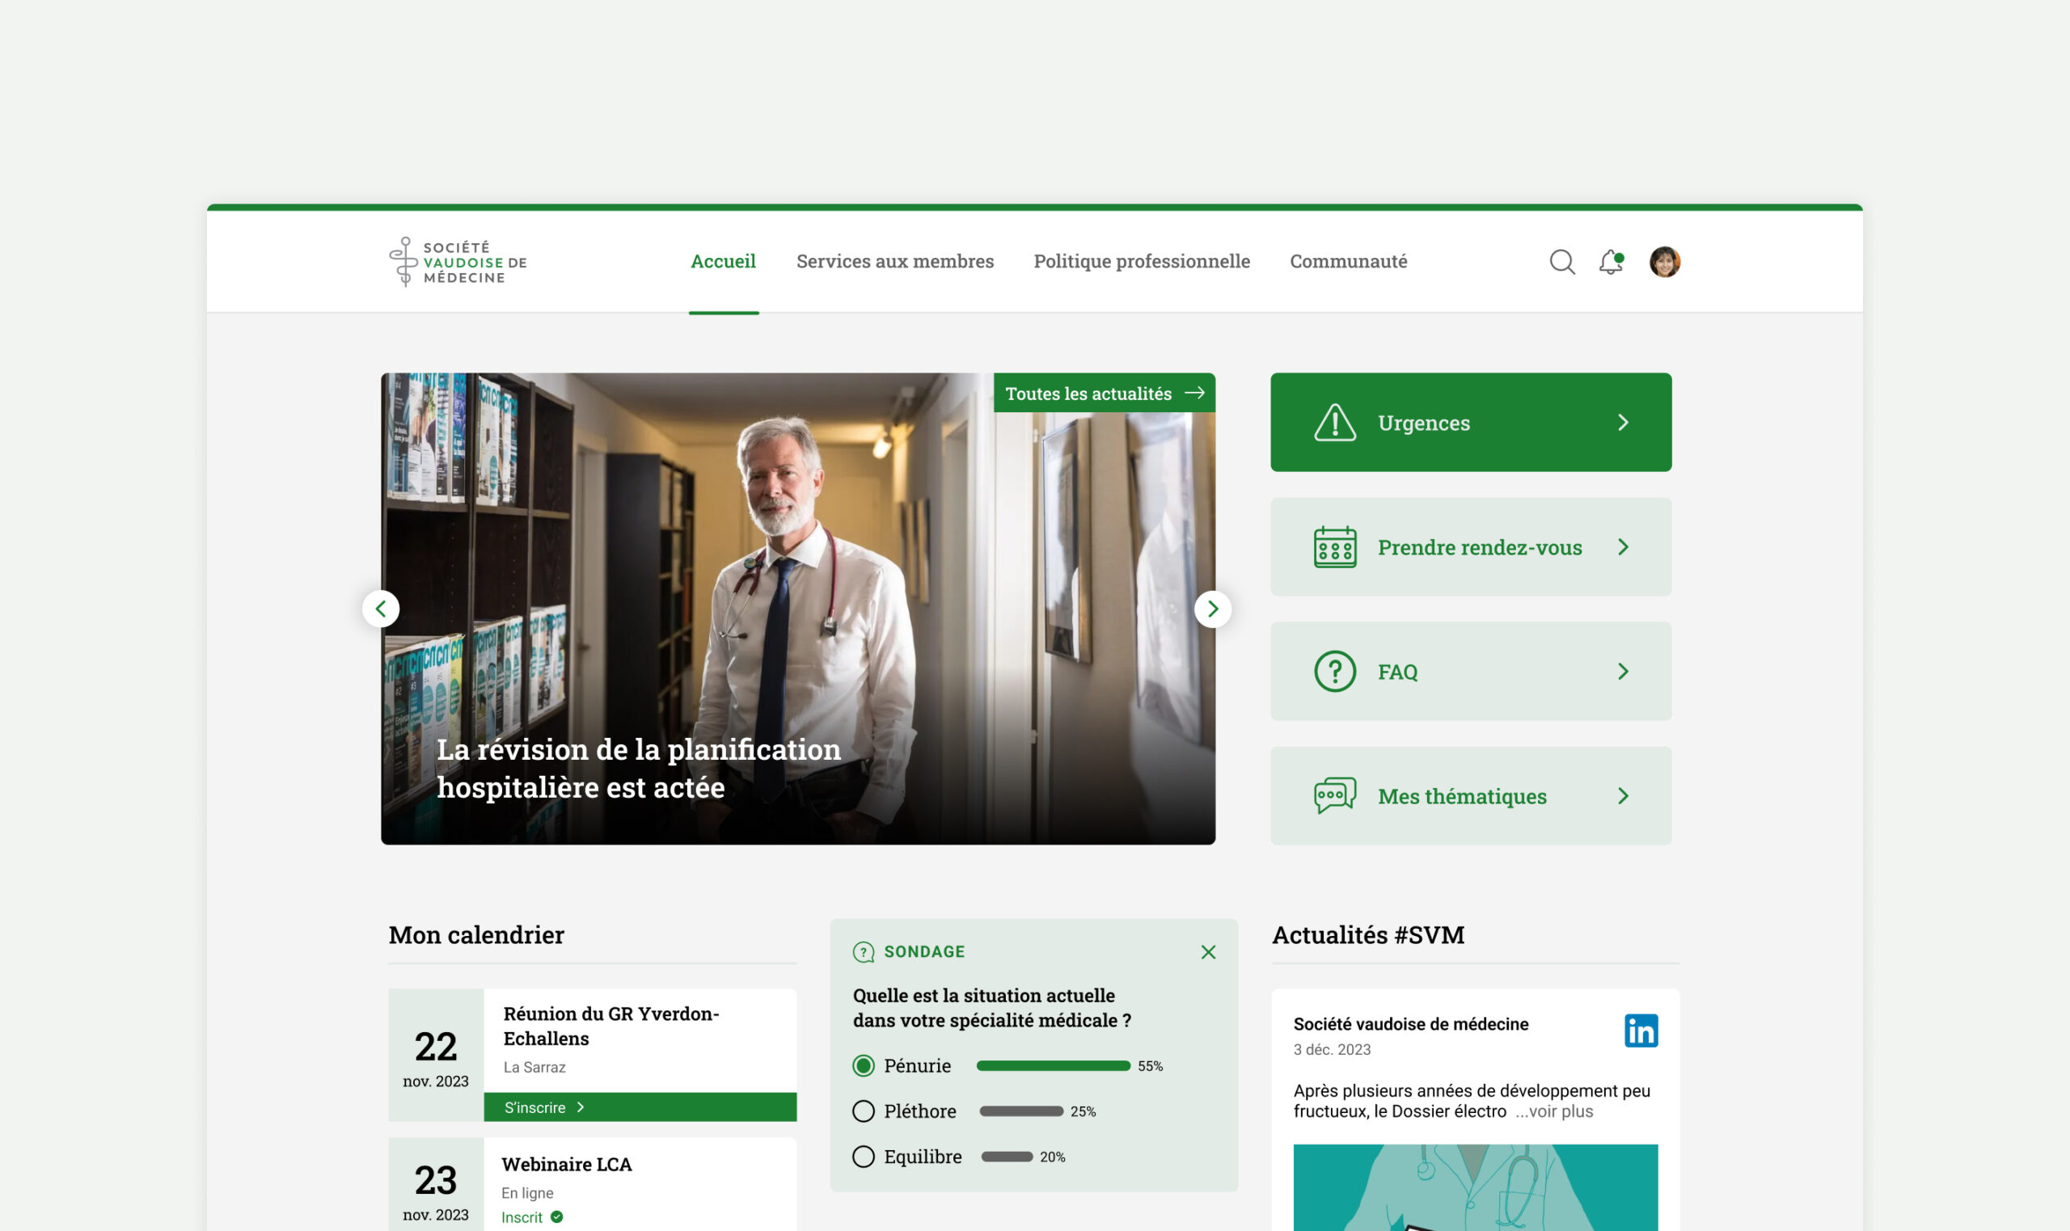Viewport: 2070px width, 1231px height.
Task: Click the '20%' poll value
Action: (x=1052, y=1157)
